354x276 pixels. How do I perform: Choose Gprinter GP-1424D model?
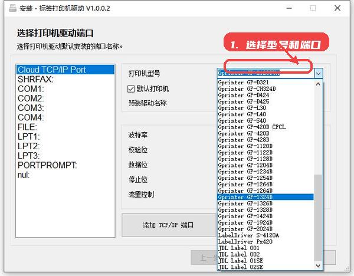[265, 216]
